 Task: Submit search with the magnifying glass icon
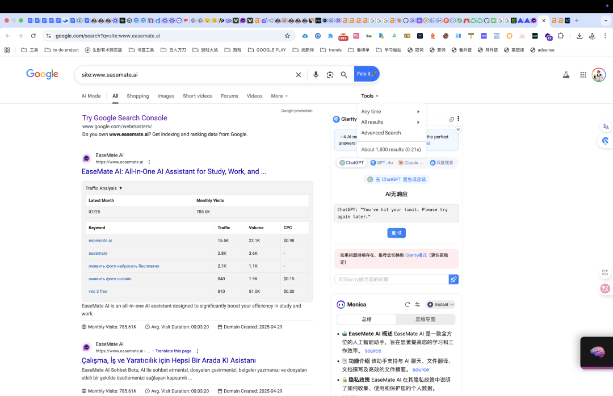343,75
